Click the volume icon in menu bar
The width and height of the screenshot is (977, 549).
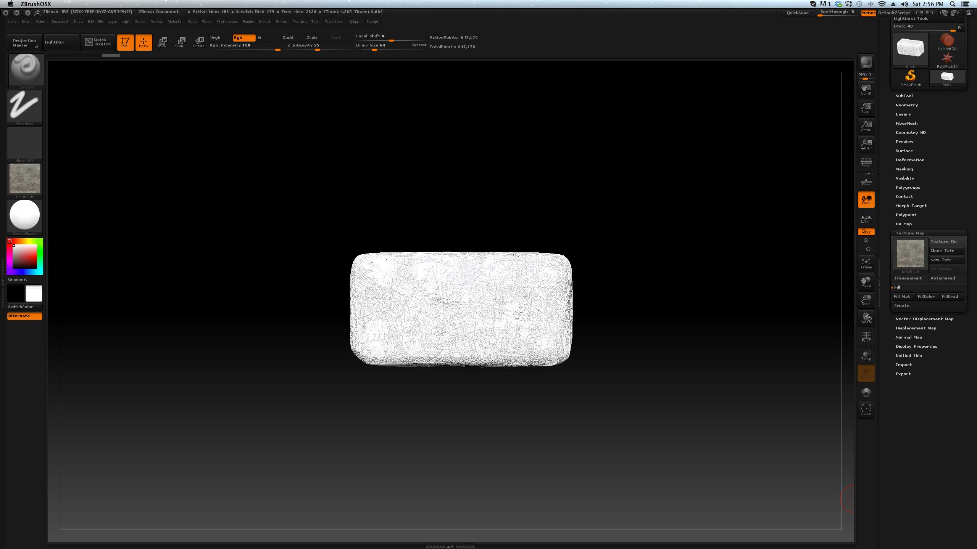coord(904,4)
